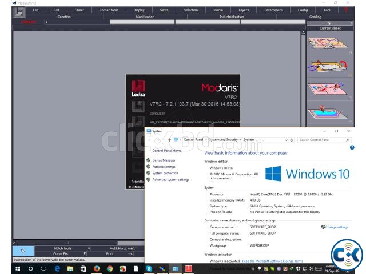Click Control Panel Home link

167,151
